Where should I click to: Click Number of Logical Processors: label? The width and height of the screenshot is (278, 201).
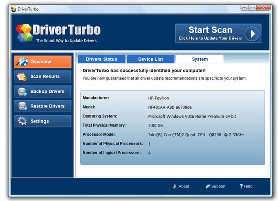coord(112,153)
